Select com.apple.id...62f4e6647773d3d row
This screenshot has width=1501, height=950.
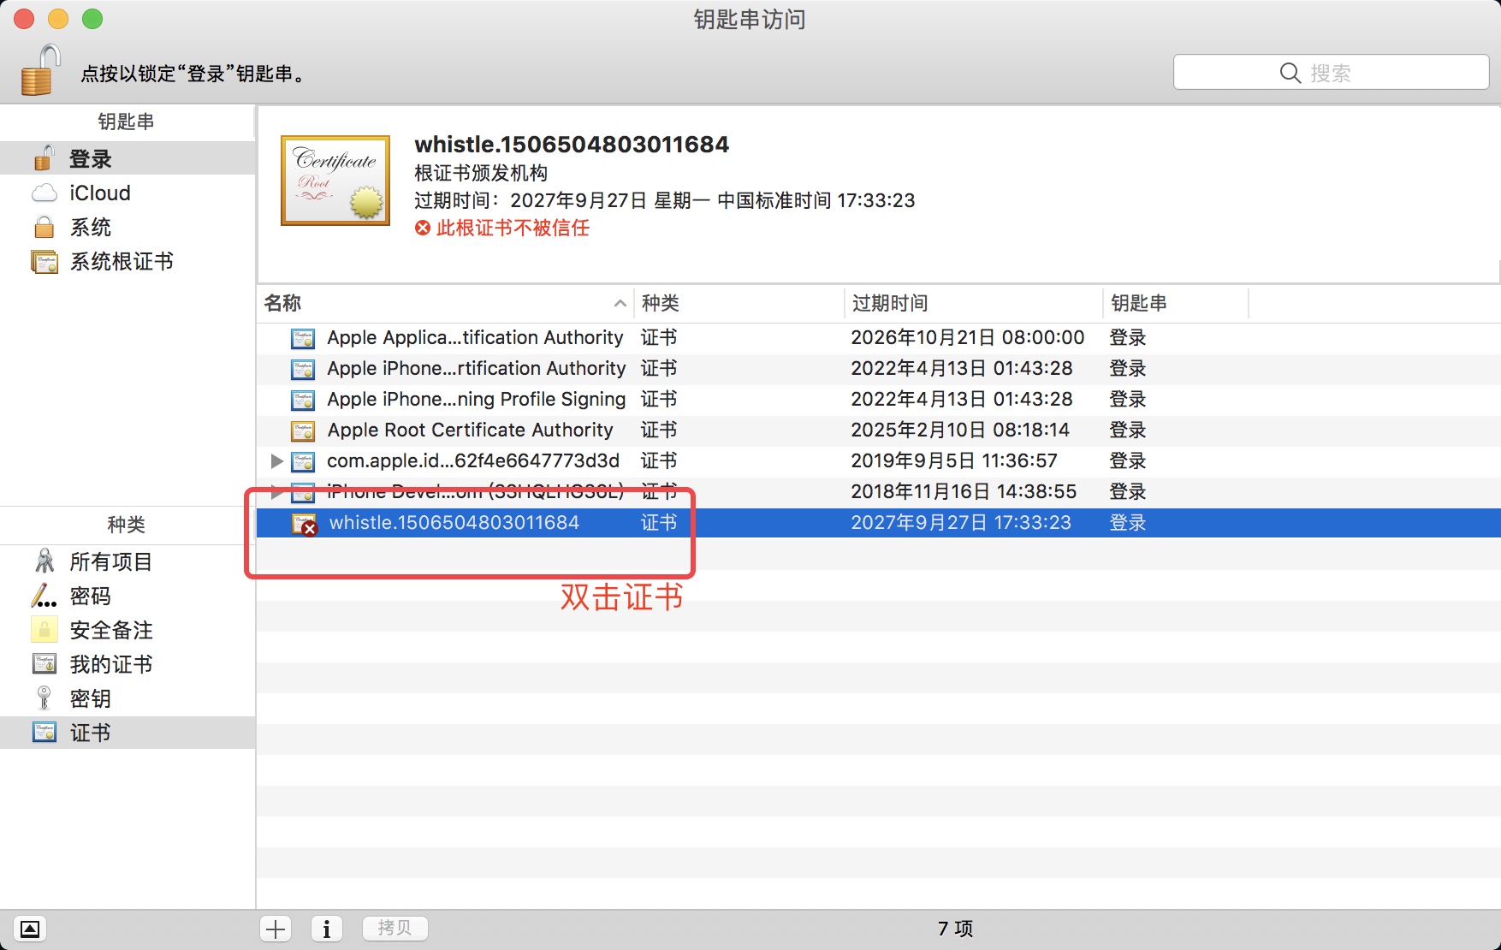879,460
